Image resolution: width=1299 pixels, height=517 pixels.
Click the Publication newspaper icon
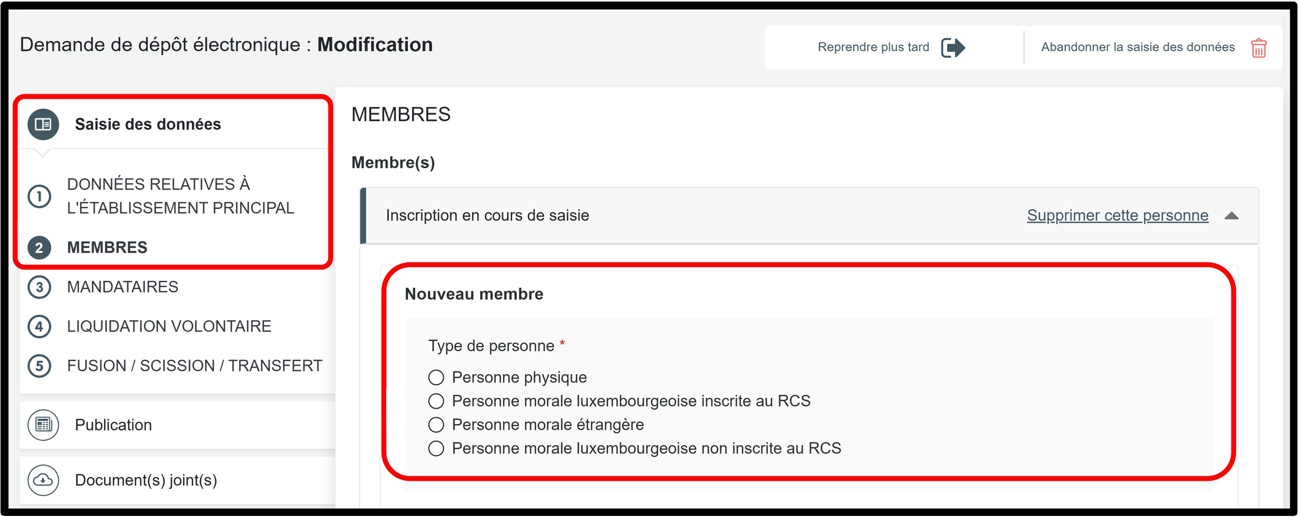point(43,424)
